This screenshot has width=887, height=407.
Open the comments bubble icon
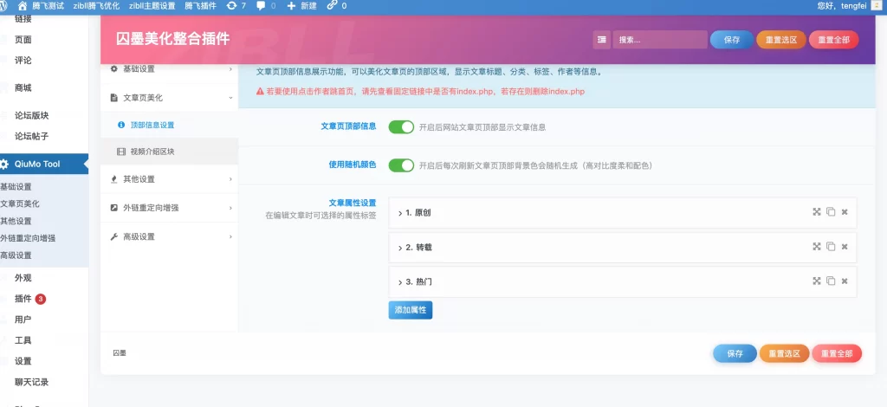pos(261,6)
